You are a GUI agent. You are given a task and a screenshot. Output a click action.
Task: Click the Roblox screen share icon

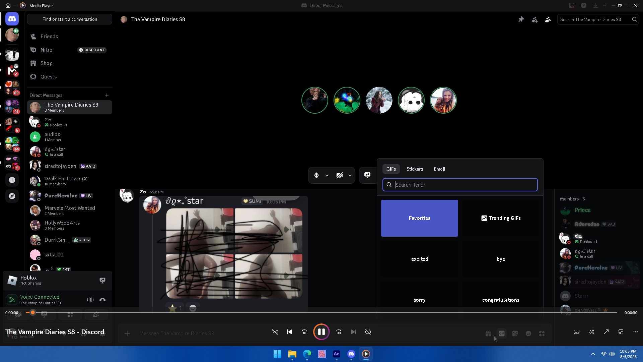coord(102,280)
